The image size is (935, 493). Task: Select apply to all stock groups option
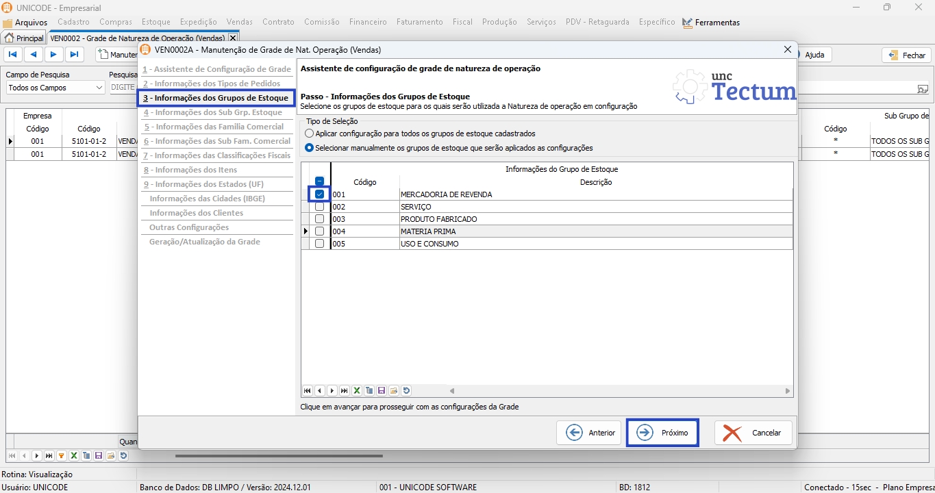pos(310,134)
